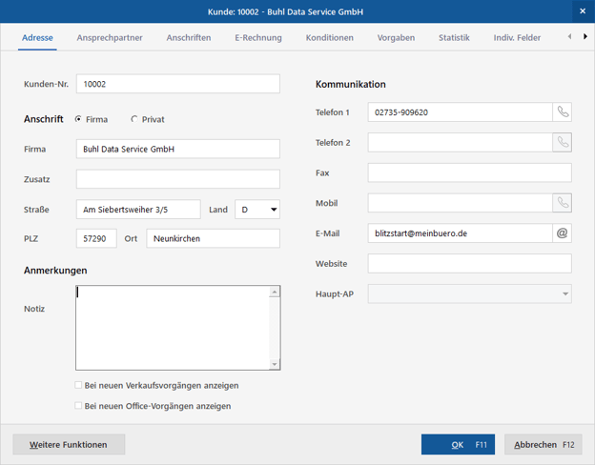Switch to the Ansprechpartner tab
This screenshot has width=595, height=465.
[x=110, y=38]
